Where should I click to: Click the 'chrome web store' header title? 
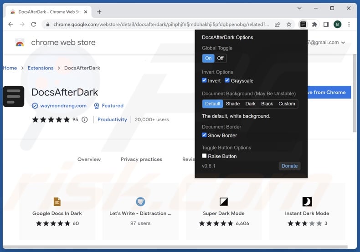[63, 43]
